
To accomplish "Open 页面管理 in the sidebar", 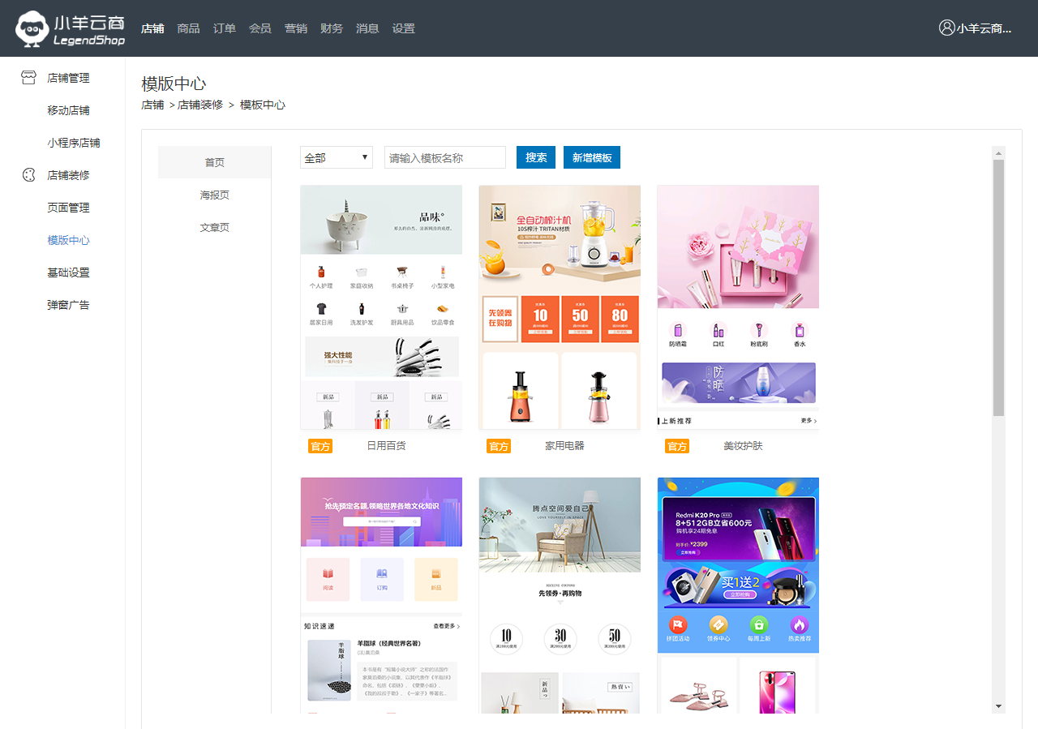I will point(68,208).
